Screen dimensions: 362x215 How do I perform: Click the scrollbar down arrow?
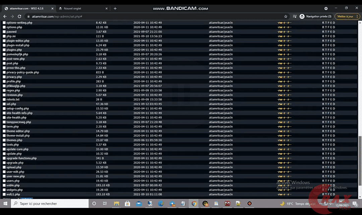[x=360, y=197]
